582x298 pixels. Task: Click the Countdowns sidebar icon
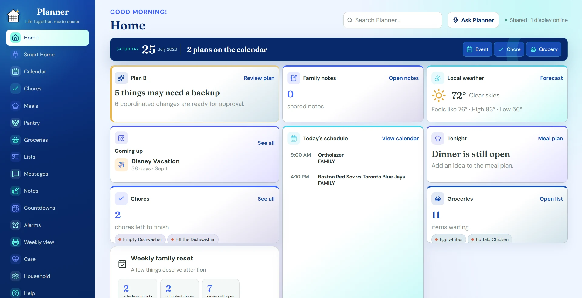coord(15,208)
